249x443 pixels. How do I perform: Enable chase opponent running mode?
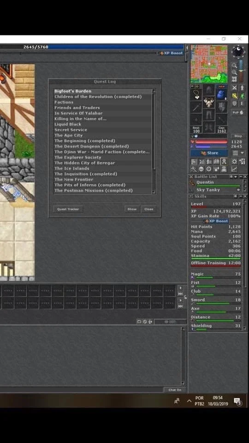tap(242, 96)
